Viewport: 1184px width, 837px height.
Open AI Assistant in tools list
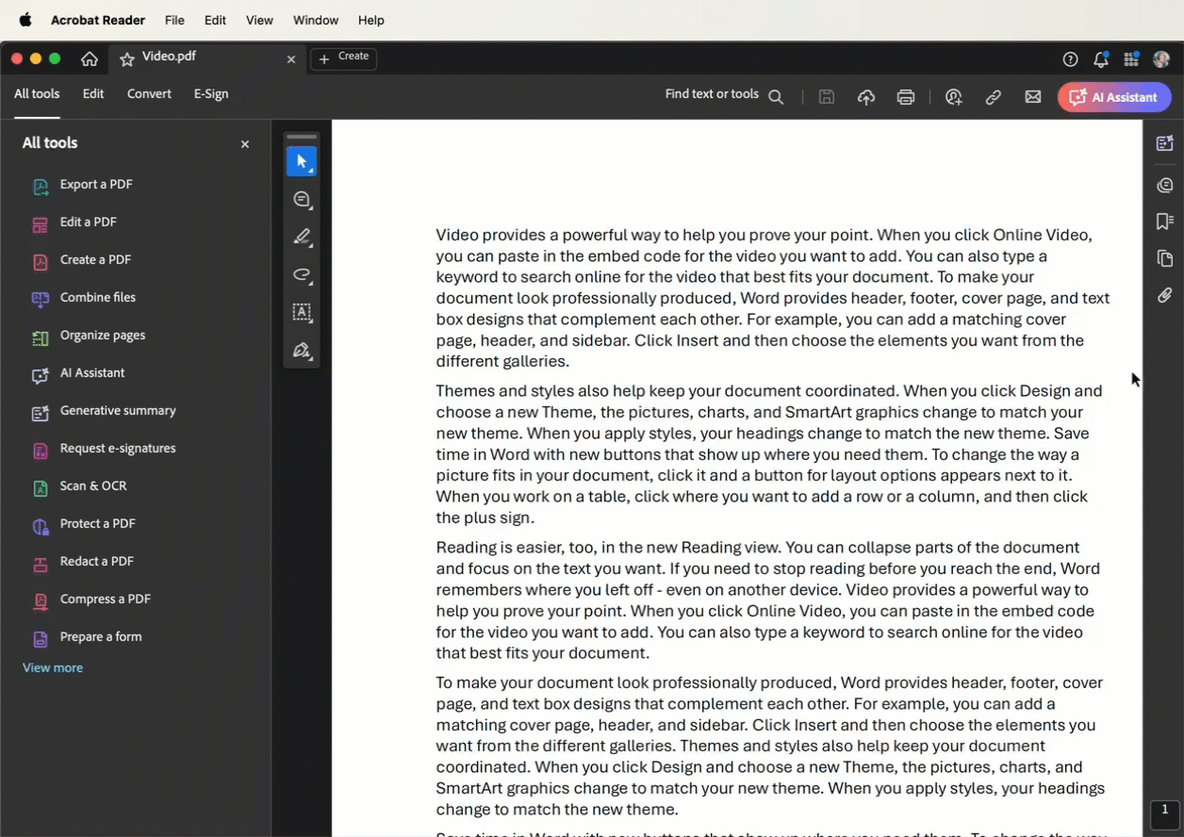(79, 373)
